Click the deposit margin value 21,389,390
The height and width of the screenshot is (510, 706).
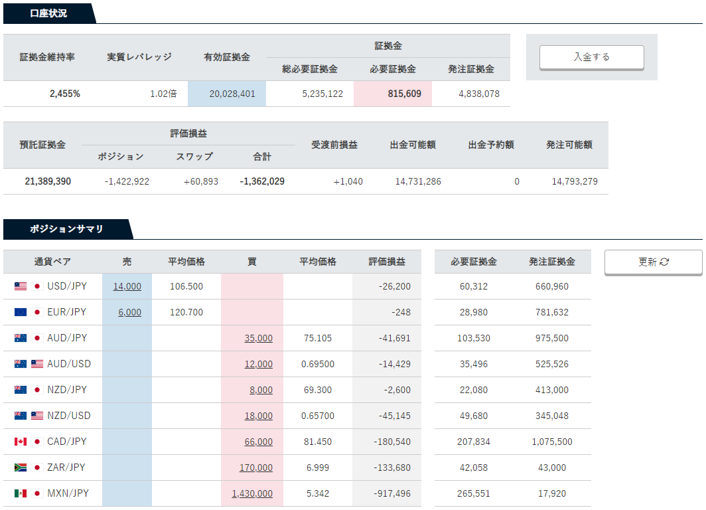tap(48, 181)
